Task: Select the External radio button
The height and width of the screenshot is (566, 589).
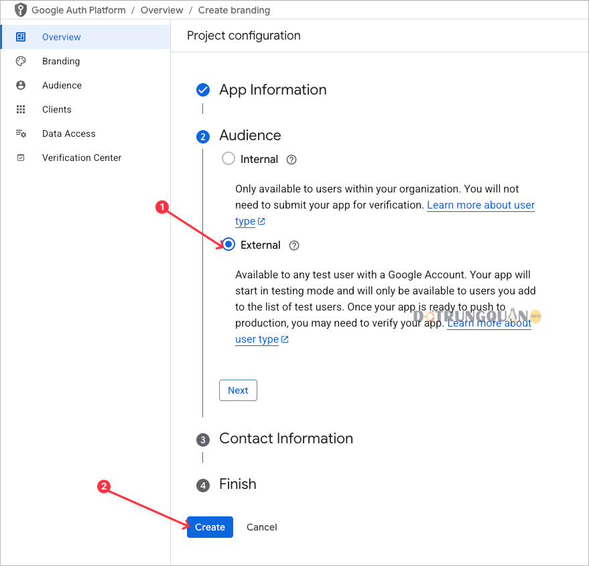Action: tap(228, 244)
